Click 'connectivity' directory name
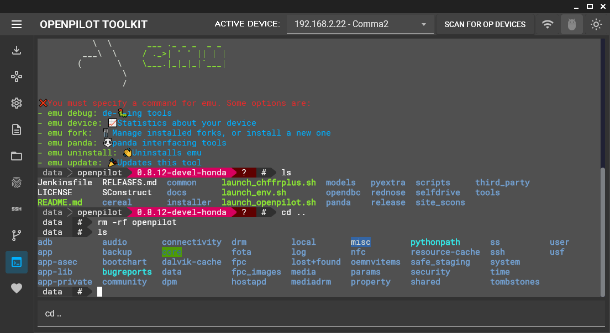 [191, 242]
